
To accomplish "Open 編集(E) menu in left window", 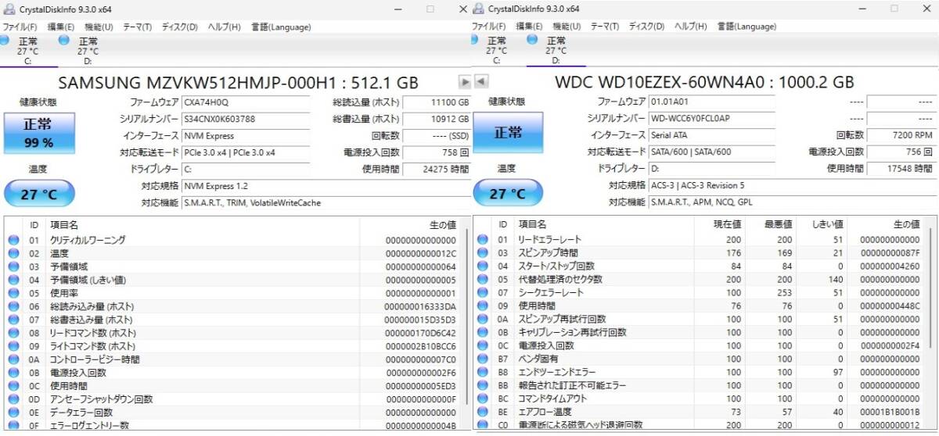I will pyautogui.click(x=61, y=27).
